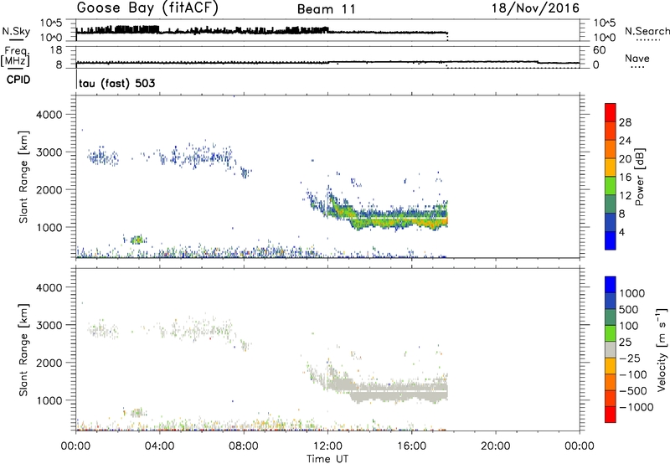This screenshot has height=464, width=670.
Task: Click the '500' label on the Velocity colorbar
Action: point(631,310)
